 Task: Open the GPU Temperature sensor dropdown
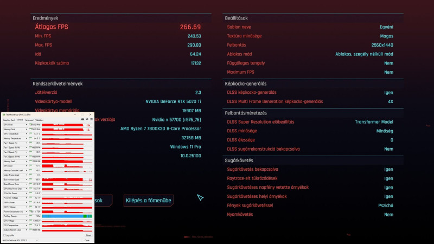[x=27, y=134]
